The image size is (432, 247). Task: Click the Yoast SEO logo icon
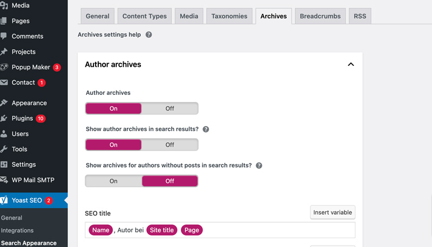coord(4,200)
